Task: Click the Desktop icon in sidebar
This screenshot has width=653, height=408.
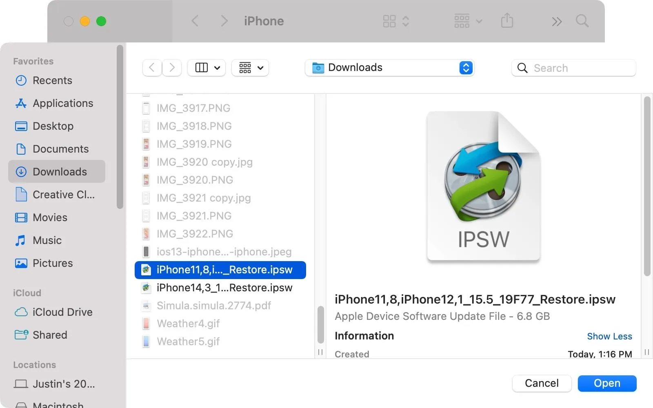Action: point(21,126)
